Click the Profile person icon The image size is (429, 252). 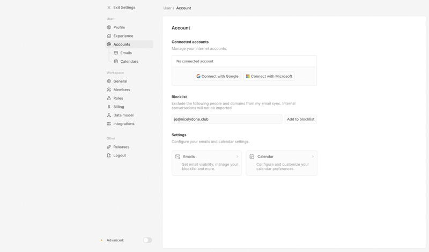click(109, 27)
